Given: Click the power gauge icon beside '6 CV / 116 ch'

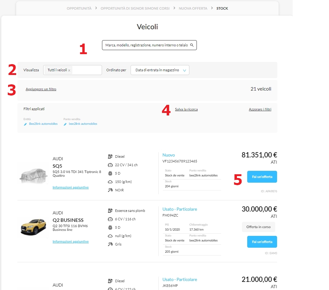Looking at the screenshot, I should 110,219.
